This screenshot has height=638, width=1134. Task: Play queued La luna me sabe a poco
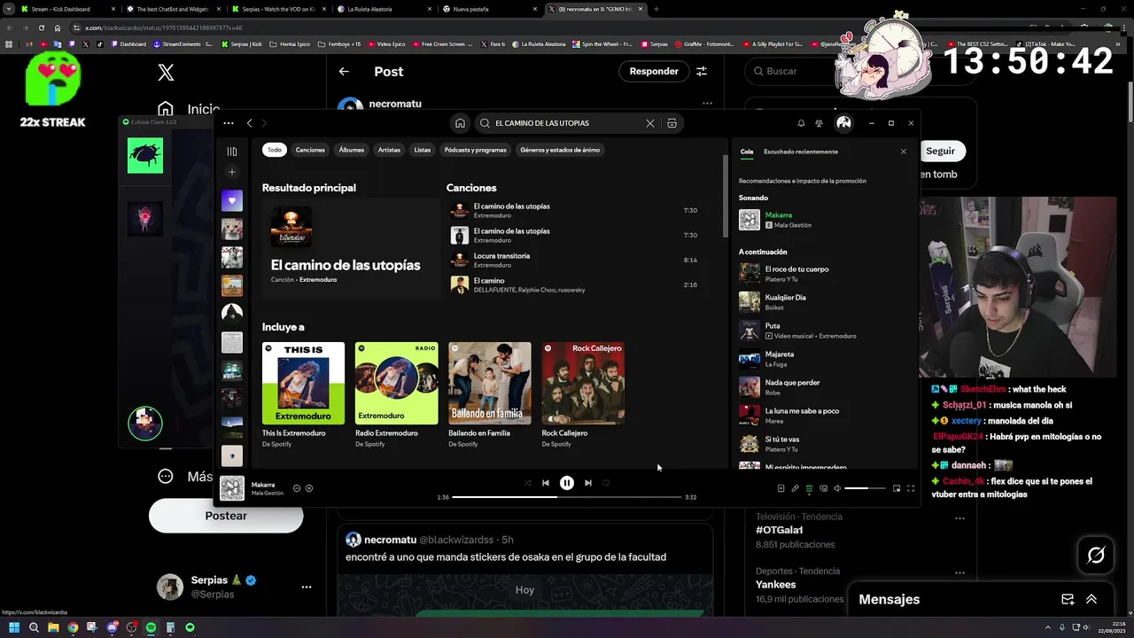tap(824, 415)
